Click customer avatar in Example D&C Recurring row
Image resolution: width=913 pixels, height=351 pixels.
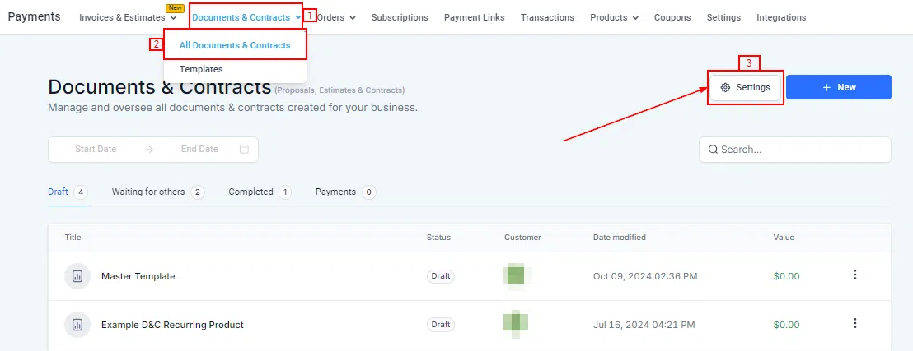click(x=515, y=324)
